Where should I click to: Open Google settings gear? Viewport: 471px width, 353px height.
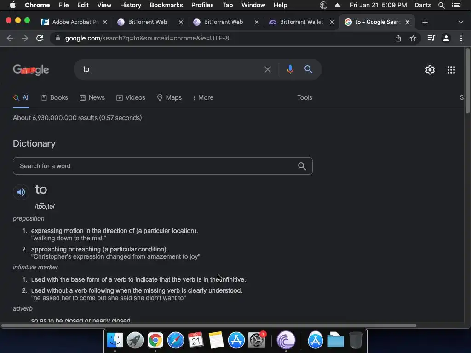click(x=430, y=70)
